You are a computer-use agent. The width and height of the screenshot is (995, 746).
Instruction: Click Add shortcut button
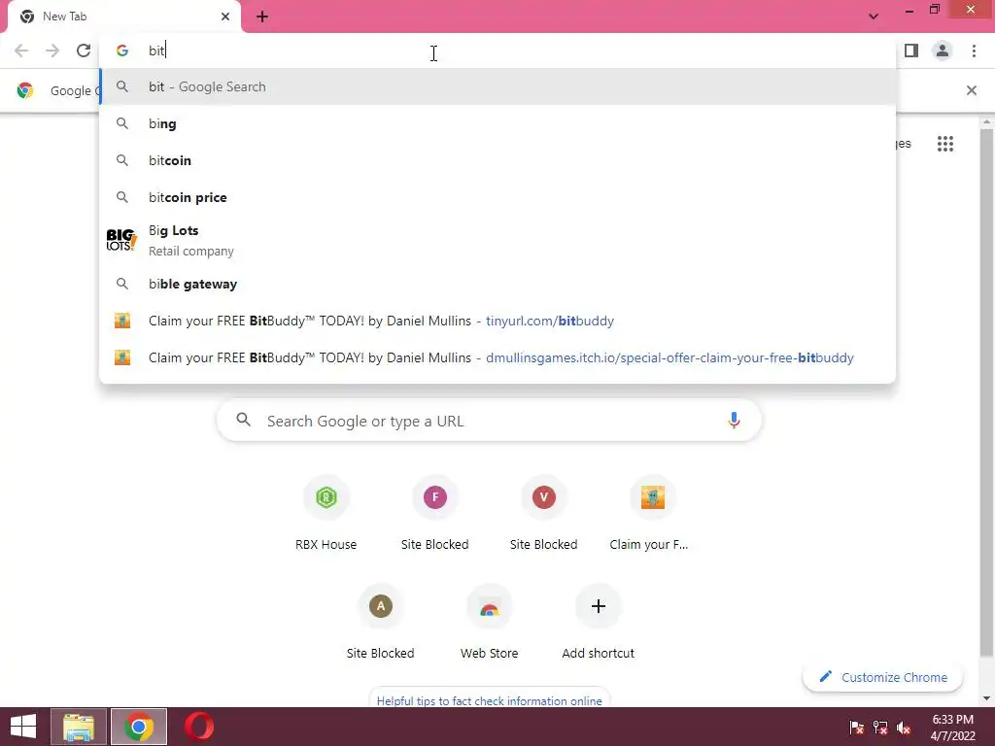[598, 623]
